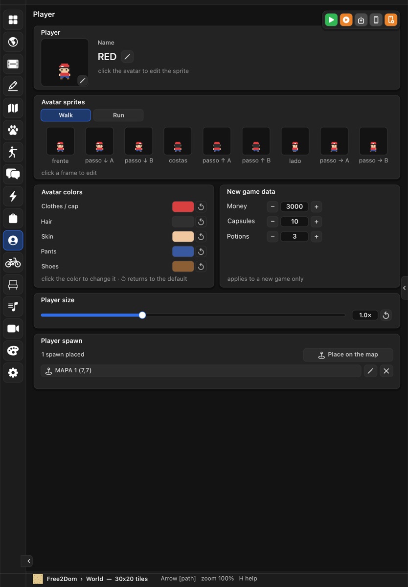Image resolution: width=408 pixels, height=587 pixels.
Task: Open the dashboard grid icon in sidebar
Action: pyautogui.click(x=13, y=20)
